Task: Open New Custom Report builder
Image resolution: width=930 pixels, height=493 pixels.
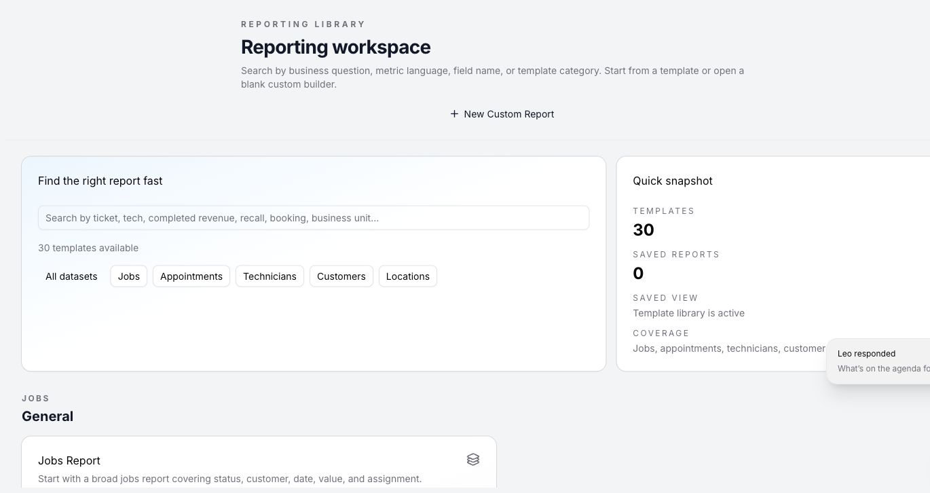Action: tap(502, 114)
